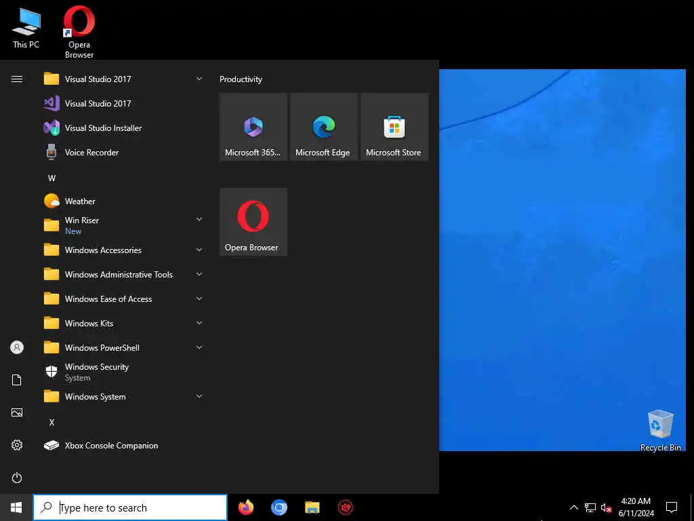Open This PC desktop icon
The height and width of the screenshot is (521, 694).
pyautogui.click(x=26, y=27)
